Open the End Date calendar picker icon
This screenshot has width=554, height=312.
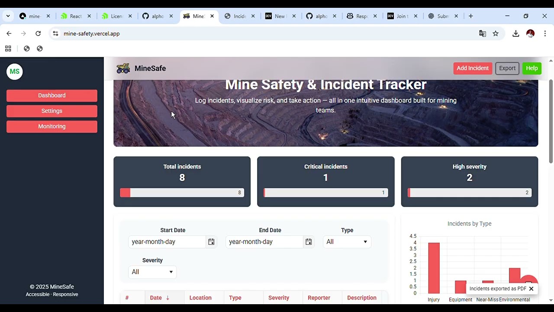(309, 242)
